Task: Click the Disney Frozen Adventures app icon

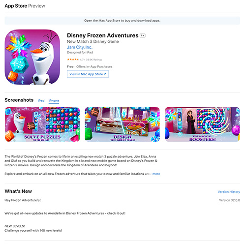Action: click(x=32, y=57)
